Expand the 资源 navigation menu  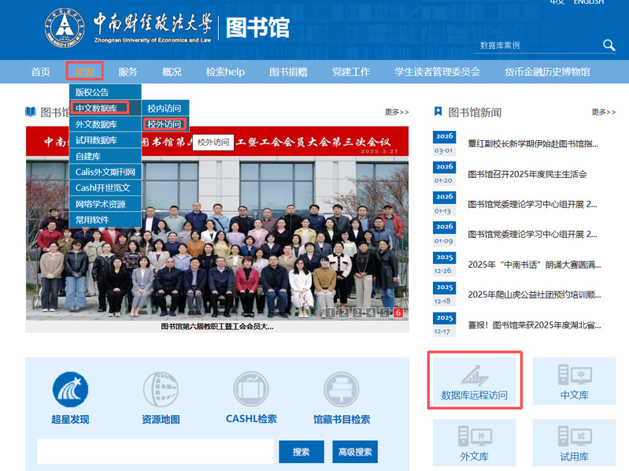coord(84,72)
